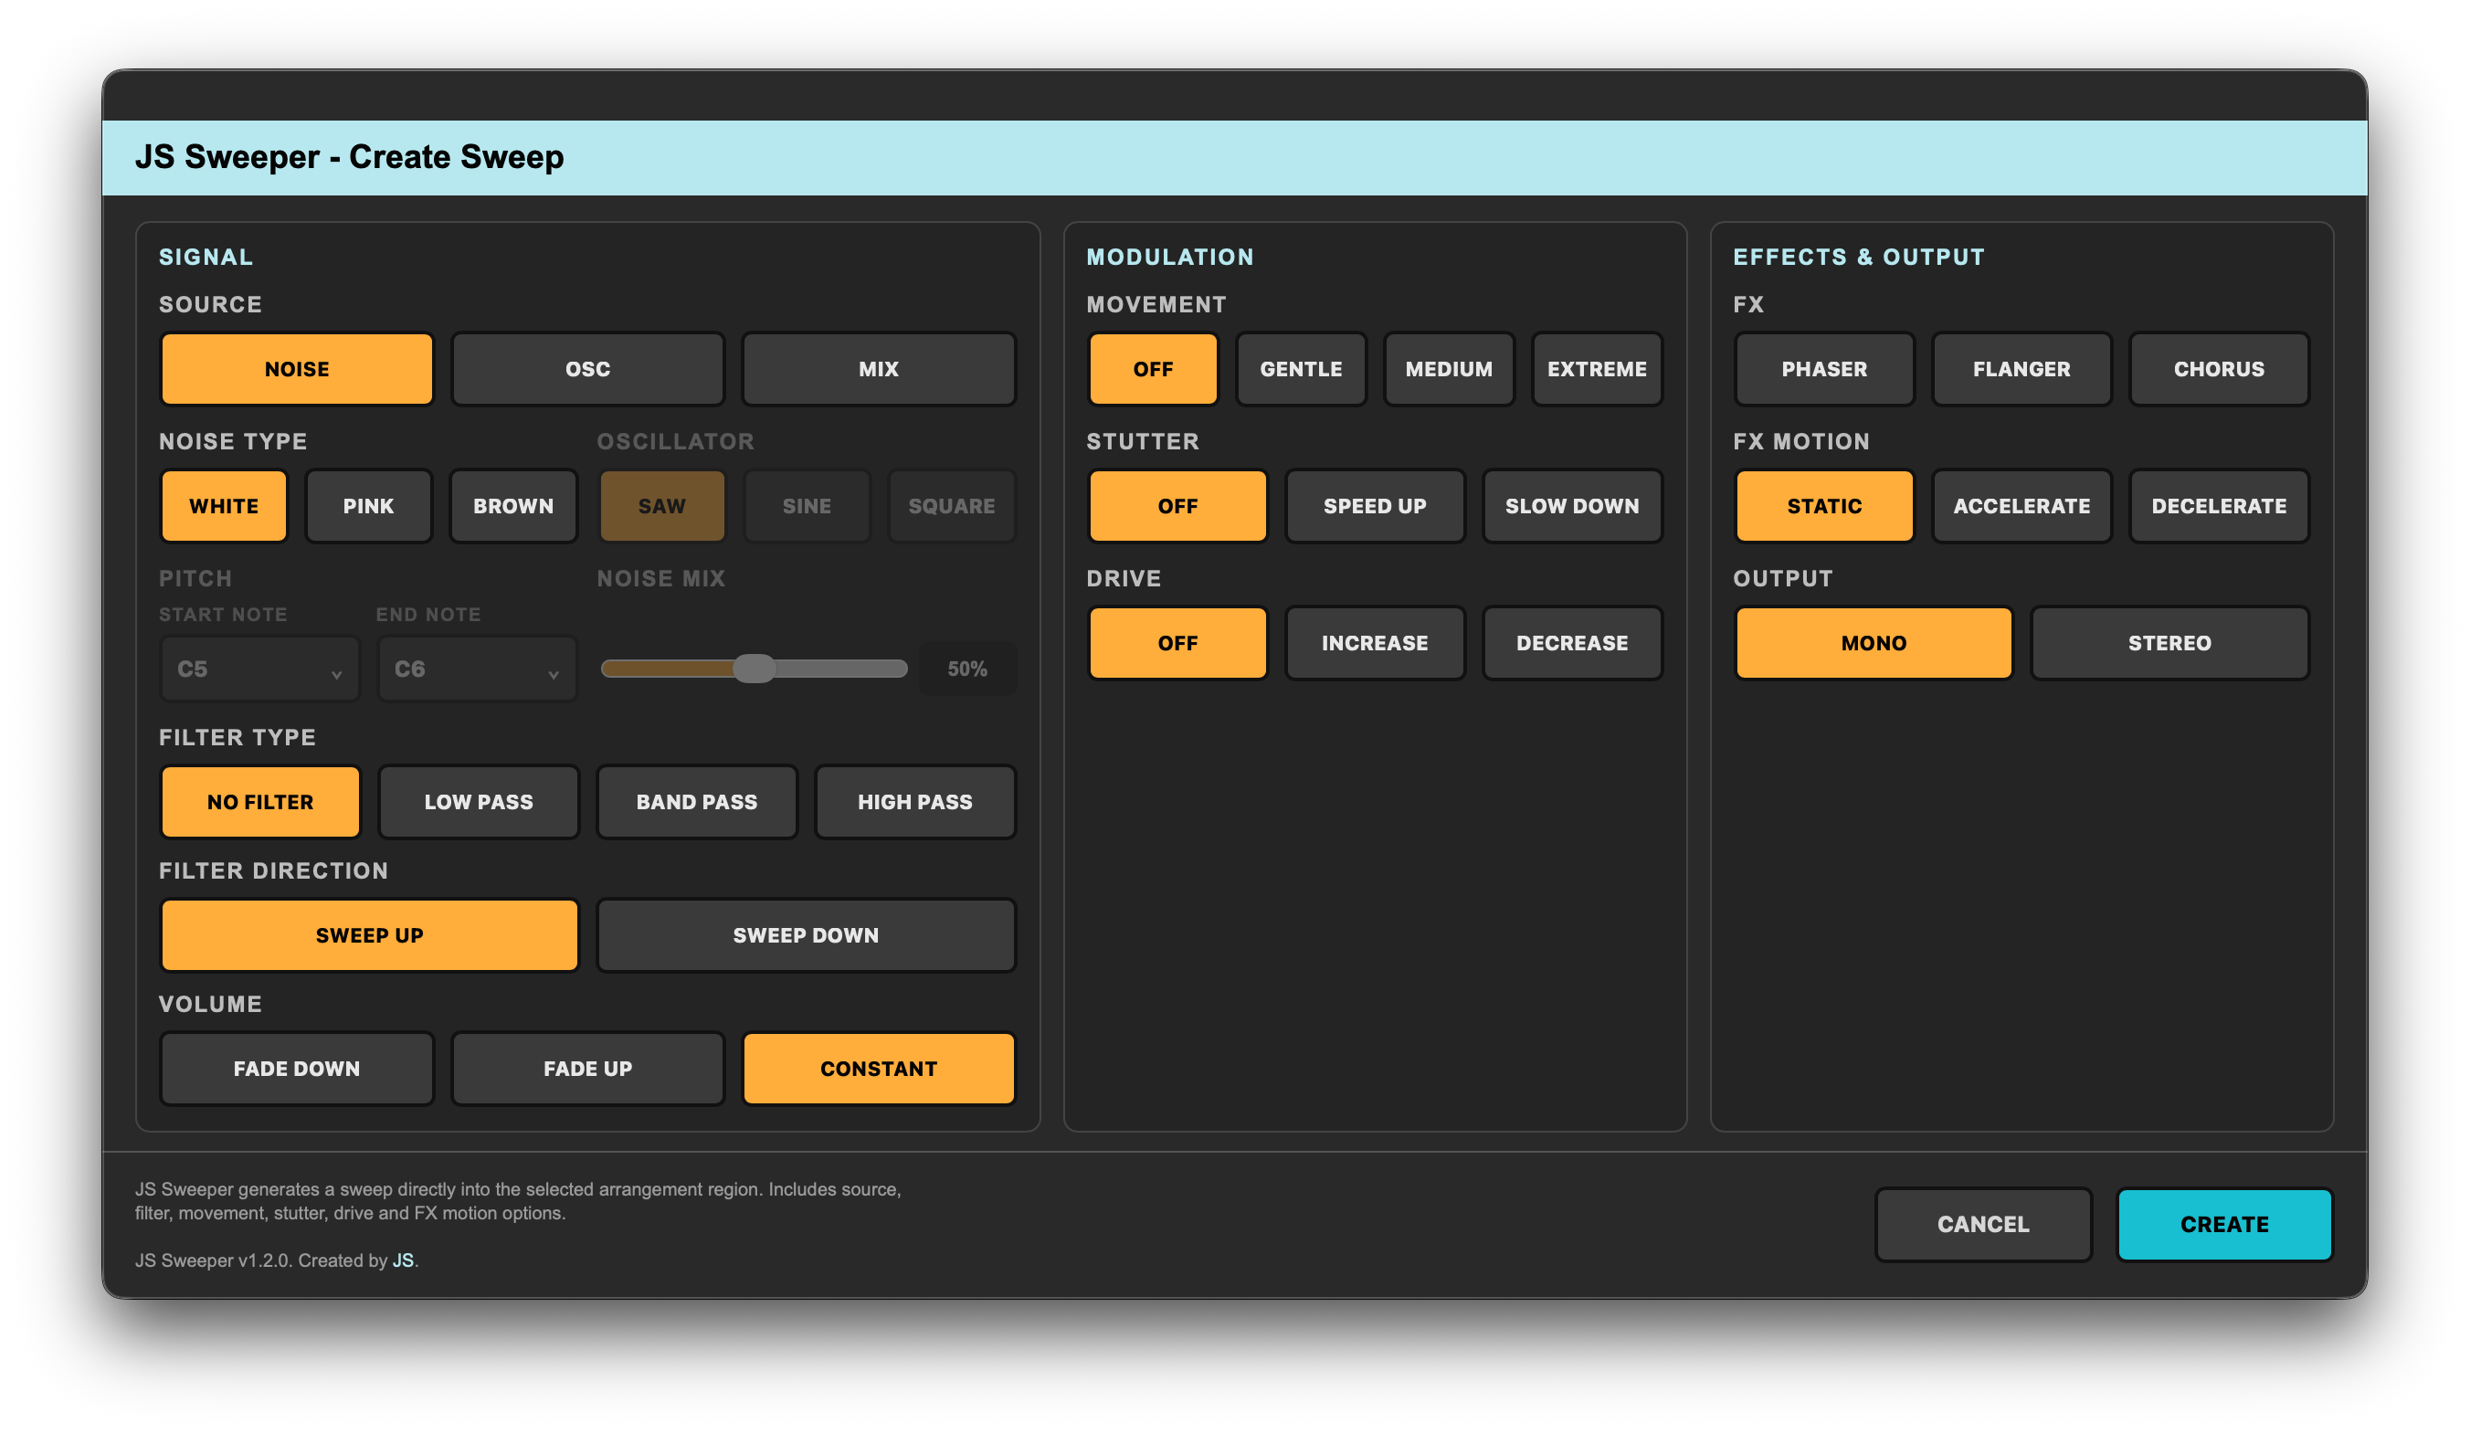Set FX Motion to STATIC

point(1824,506)
